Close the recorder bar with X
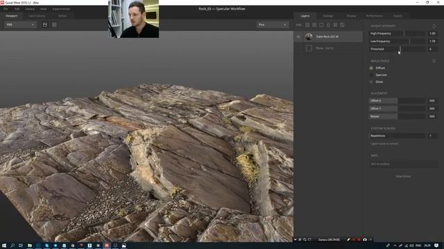This screenshot has width=444, height=249. (x=370, y=240)
